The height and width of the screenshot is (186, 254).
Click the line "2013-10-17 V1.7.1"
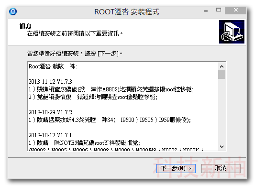(x=50, y=135)
